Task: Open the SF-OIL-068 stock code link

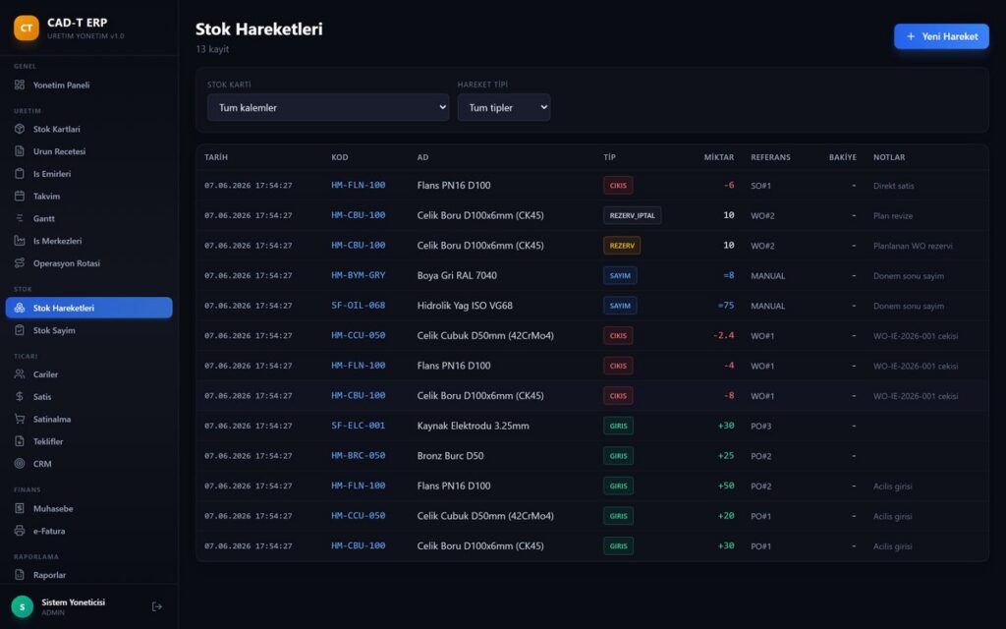Action: click(x=358, y=306)
